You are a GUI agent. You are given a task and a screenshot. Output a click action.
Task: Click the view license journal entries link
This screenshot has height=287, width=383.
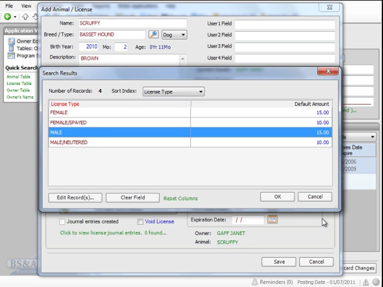click(x=113, y=233)
